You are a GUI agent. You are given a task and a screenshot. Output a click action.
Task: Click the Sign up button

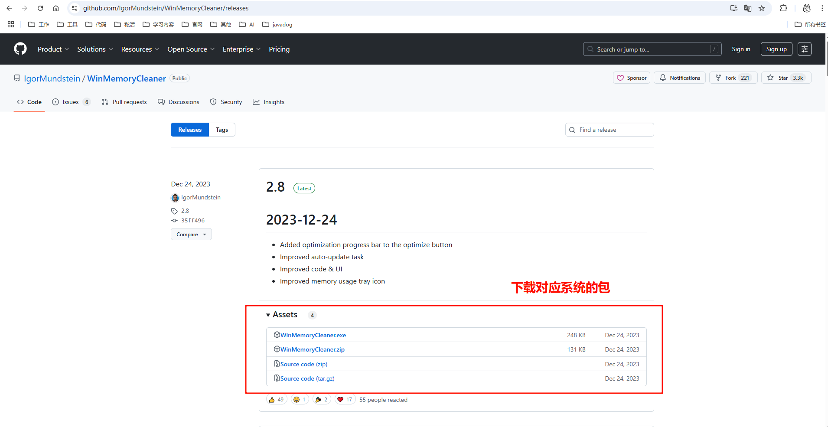click(776, 49)
